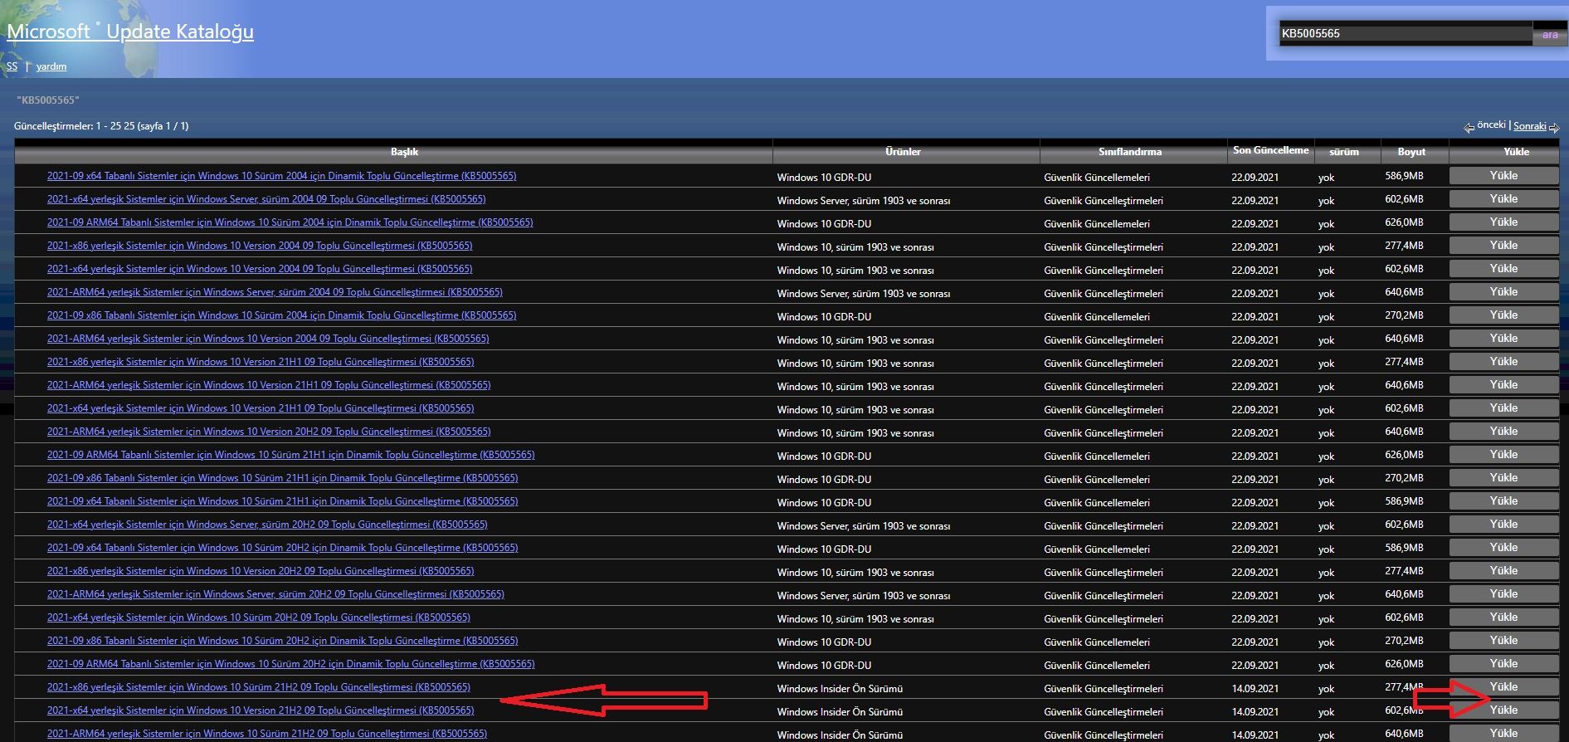Open x64 Windows 10 Version 2004 update link
This screenshot has height=742, width=1569.
pos(260,269)
